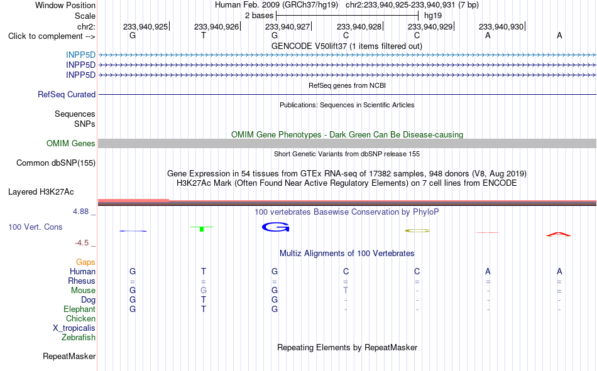Screen dimensions: 597x371
Task: Click the large blue G PhyloP logo
Action: pyautogui.click(x=275, y=227)
